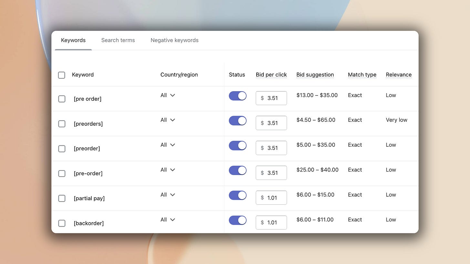Switch to the Search terms tab
470x264 pixels.
pos(118,40)
